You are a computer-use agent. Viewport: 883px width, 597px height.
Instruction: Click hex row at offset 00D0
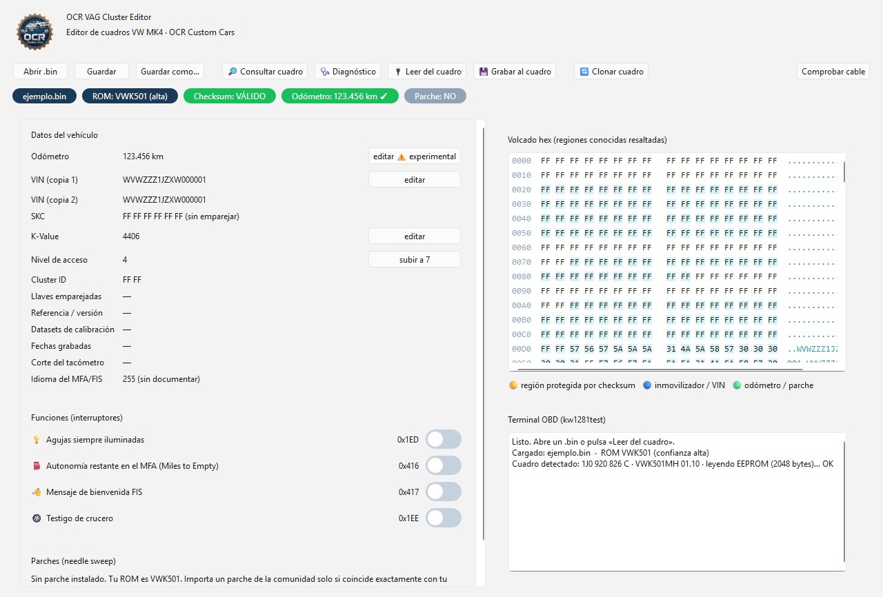(x=675, y=349)
